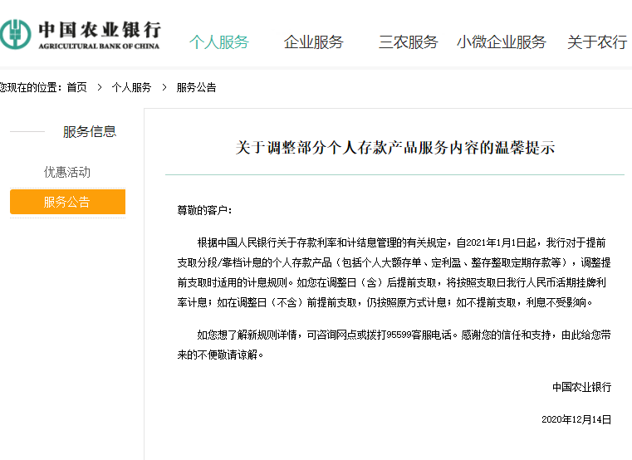Select the orange 服务公告 sidebar button
Viewport: 632px width, 460px height.
67,202
